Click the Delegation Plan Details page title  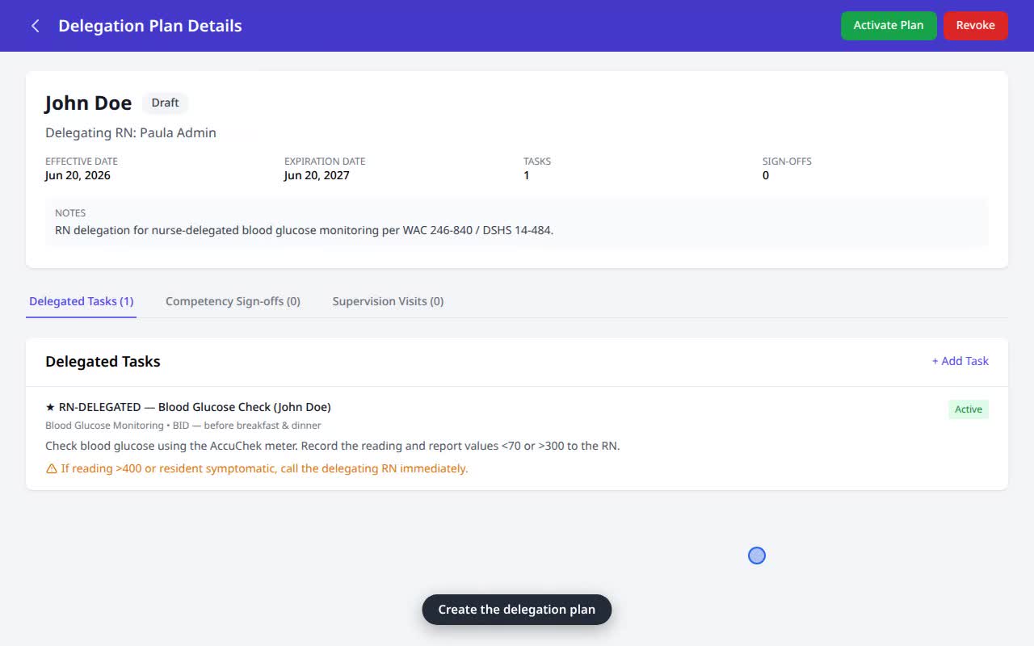point(150,26)
